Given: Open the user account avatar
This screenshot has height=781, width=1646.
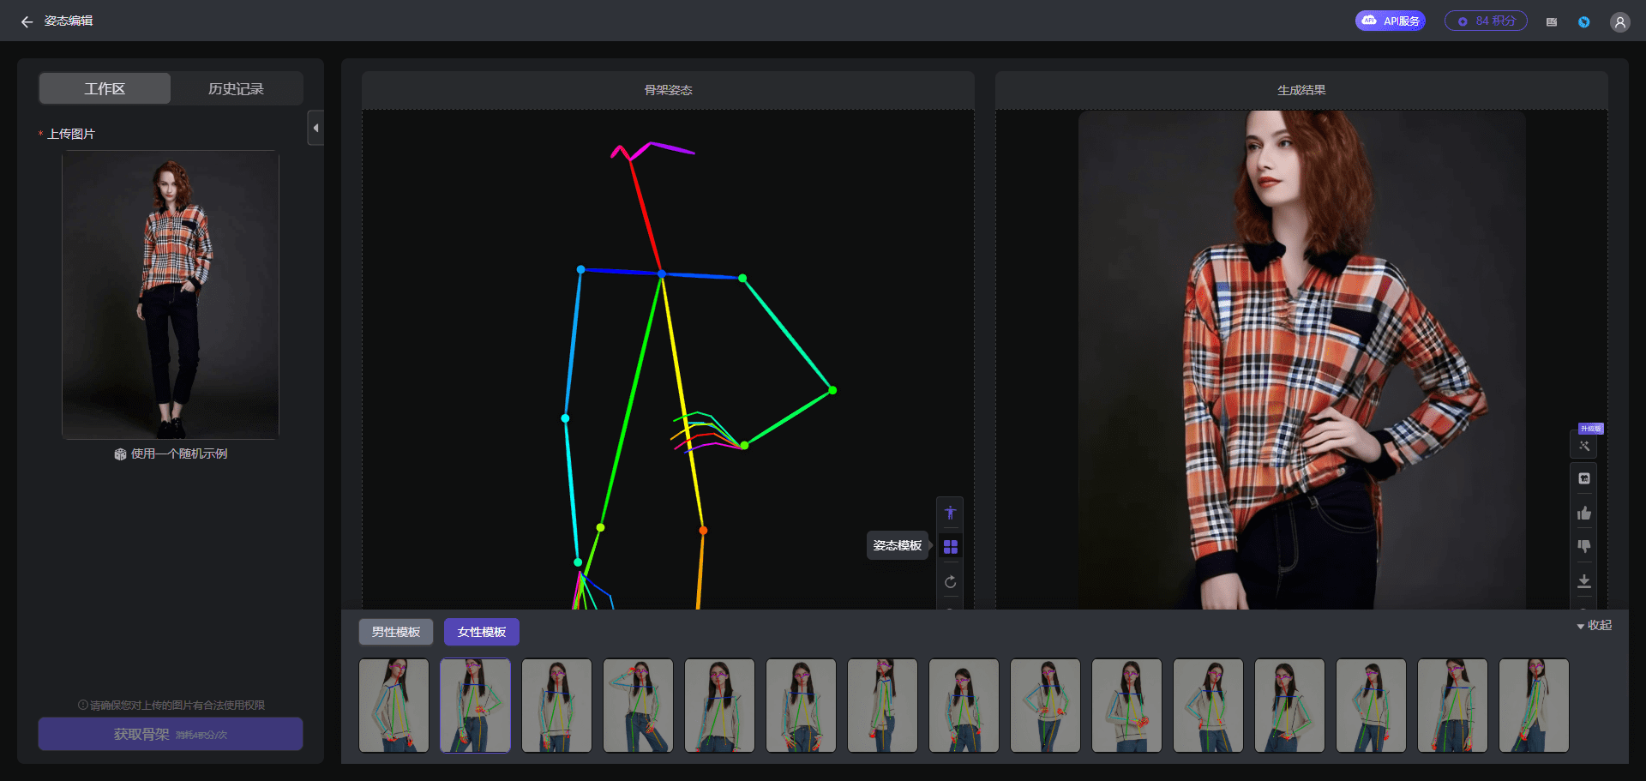Looking at the screenshot, I should (1619, 22).
